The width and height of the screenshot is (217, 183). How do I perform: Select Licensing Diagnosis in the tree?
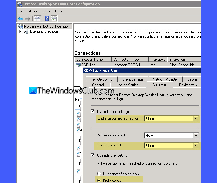tap(44, 31)
